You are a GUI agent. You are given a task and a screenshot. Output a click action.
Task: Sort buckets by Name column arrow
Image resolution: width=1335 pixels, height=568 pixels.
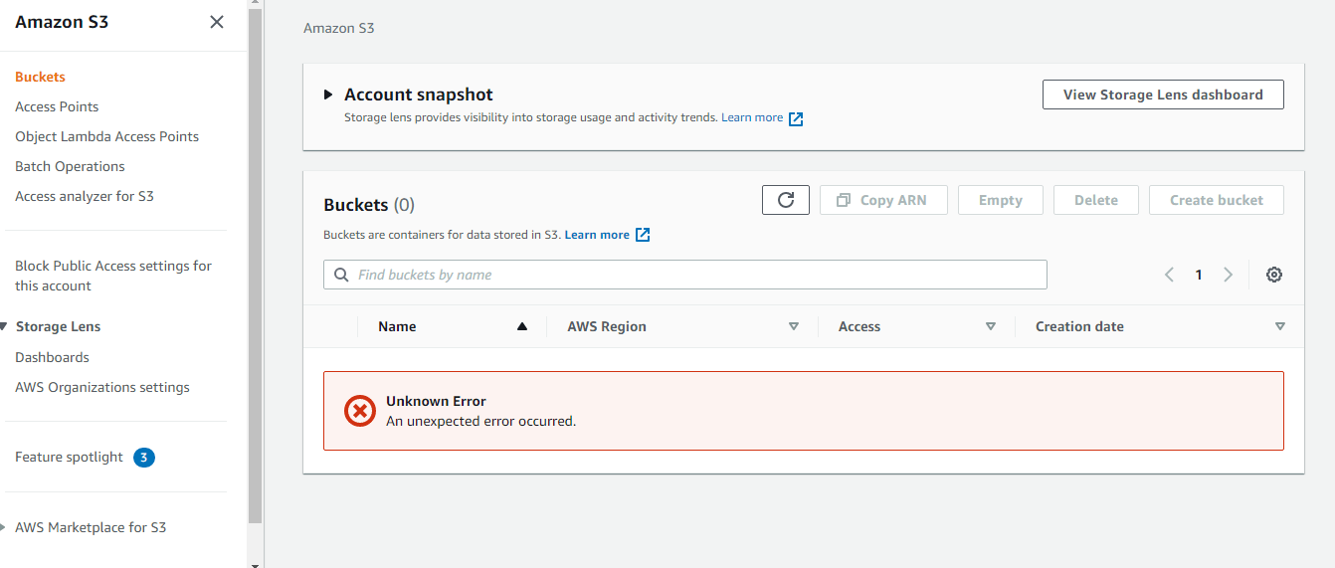coord(522,326)
